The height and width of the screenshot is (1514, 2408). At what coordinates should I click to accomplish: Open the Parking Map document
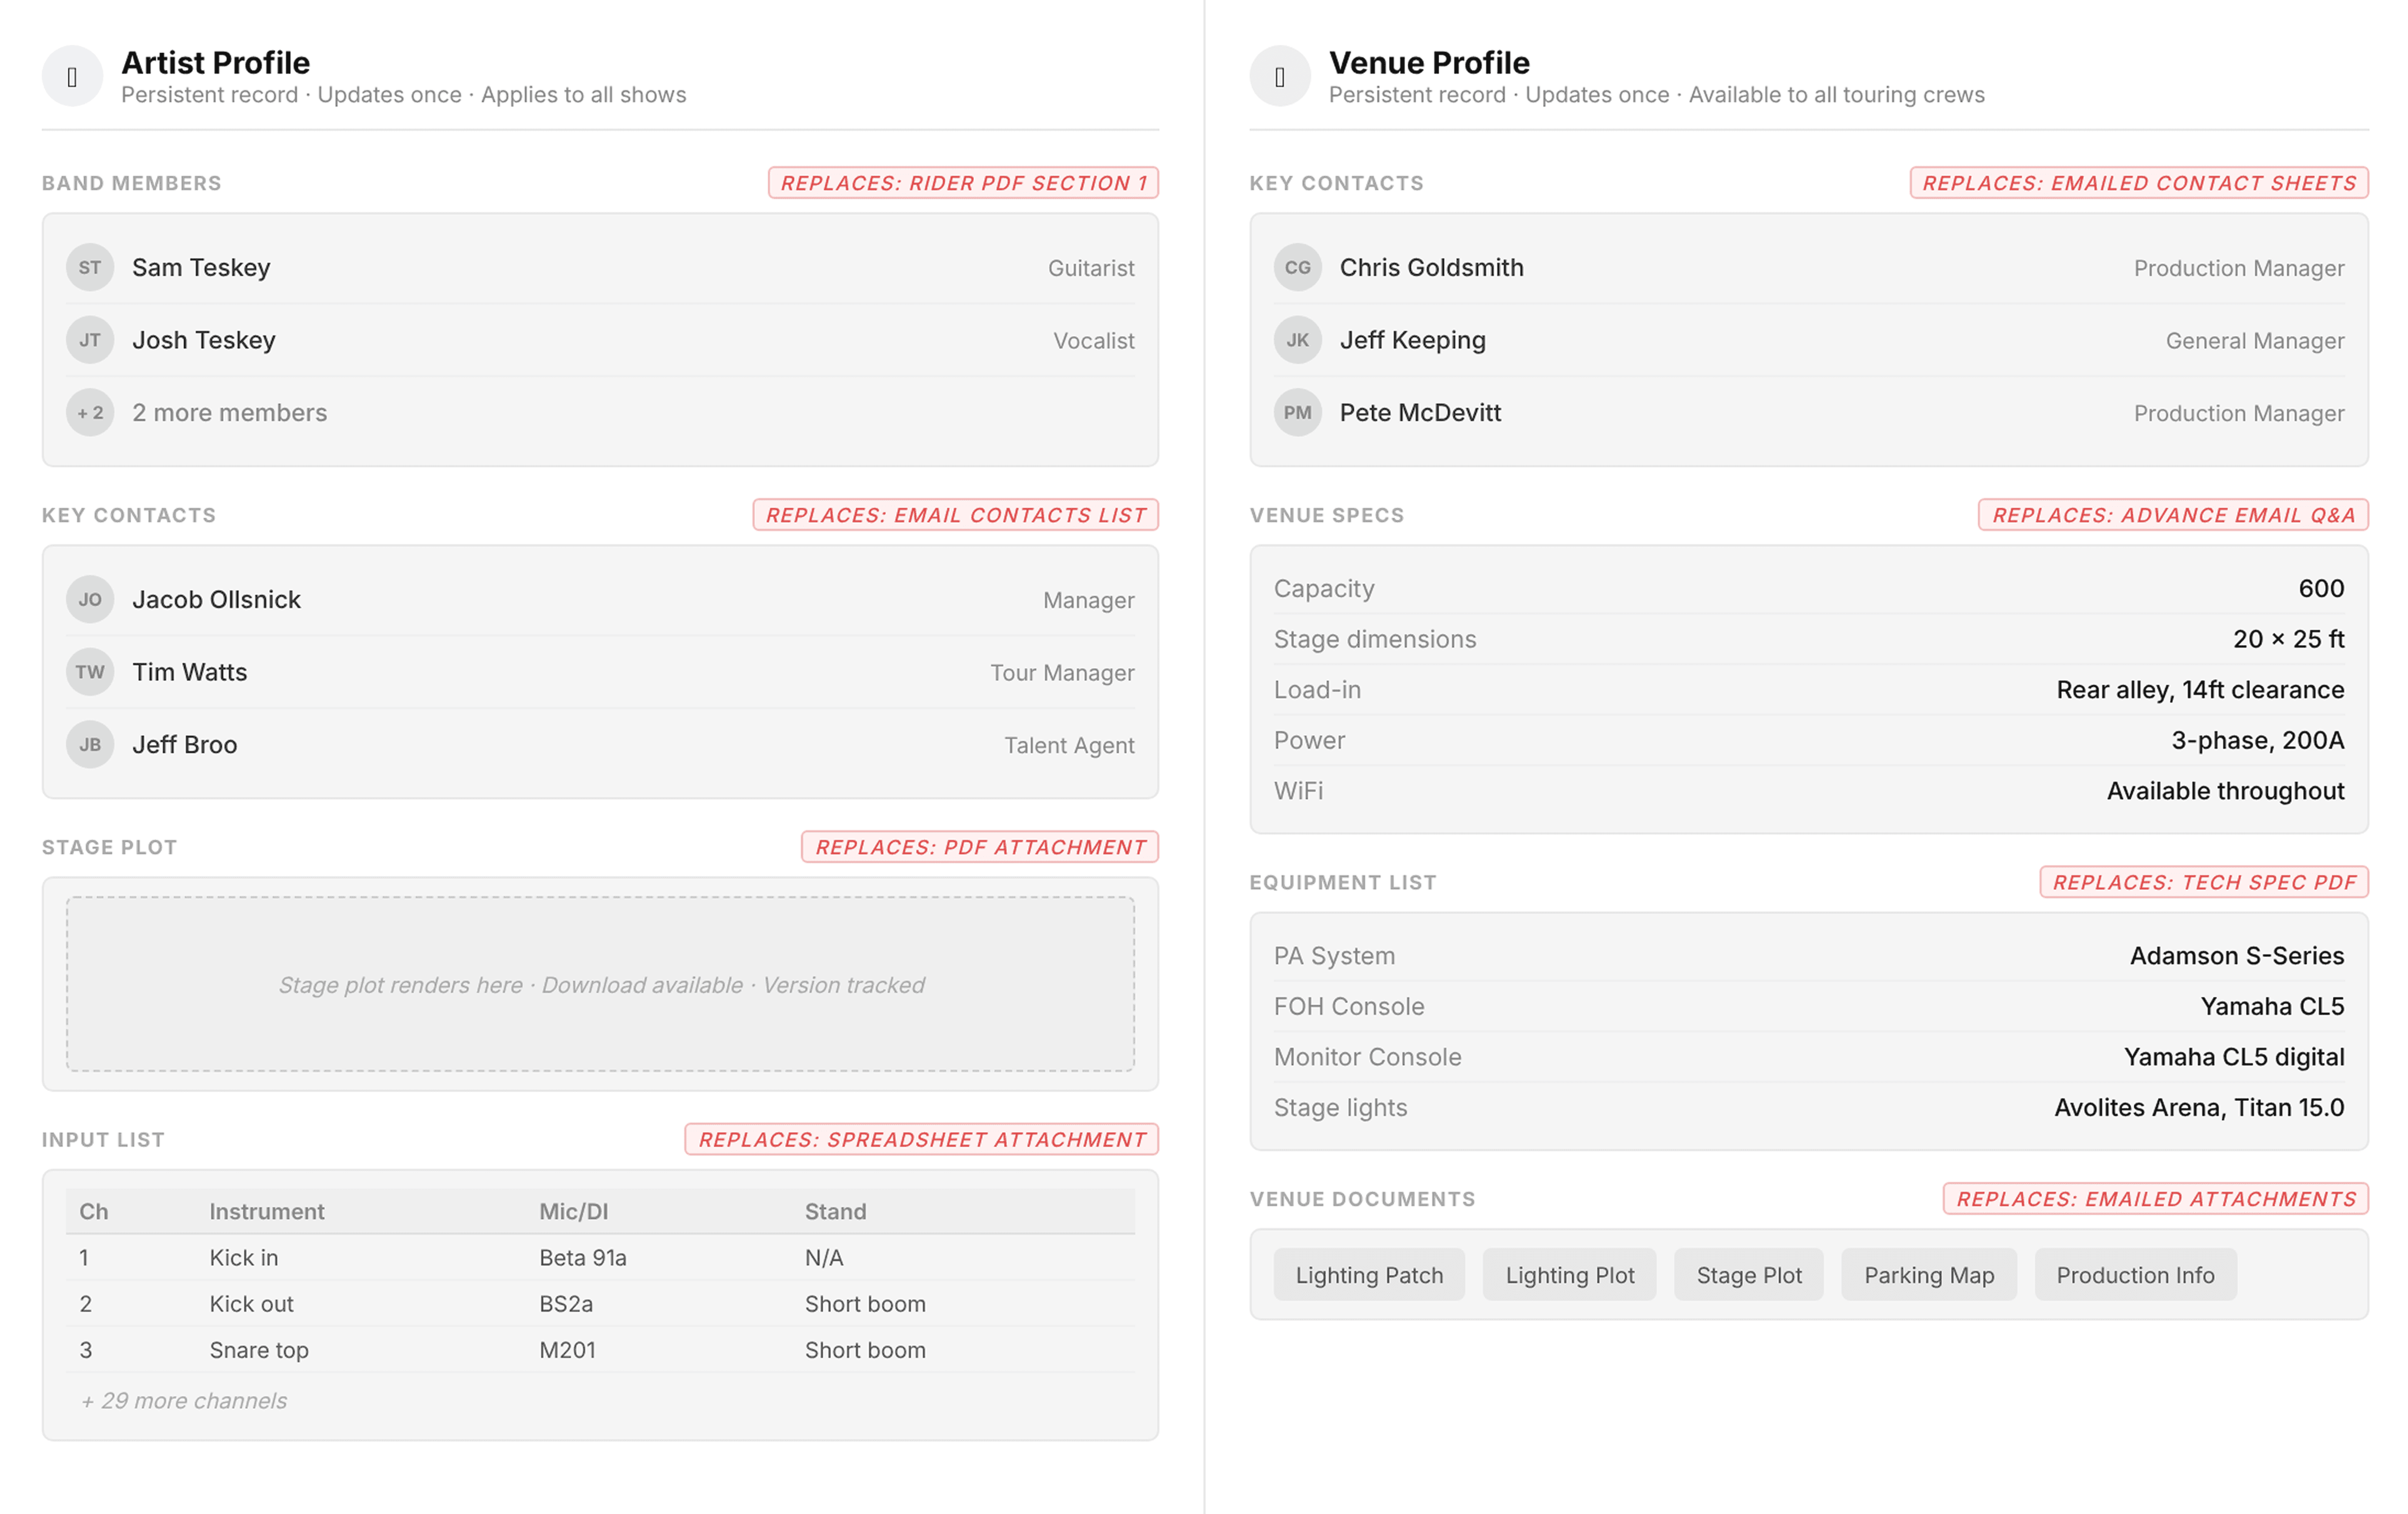pyautogui.click(x=1928, y=1275)
